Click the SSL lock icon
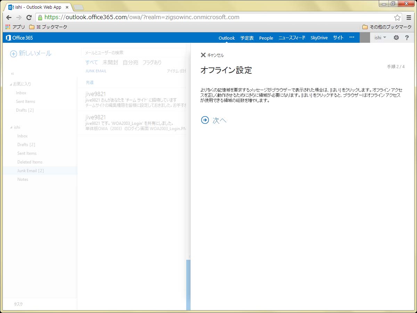The width and height of the screenshot is (417, 313). [40, 17]
